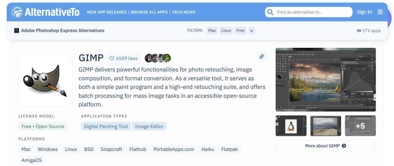Like GIMP using 4589 likes button
This screenshot has width=394, height=166.
(124, 58)
